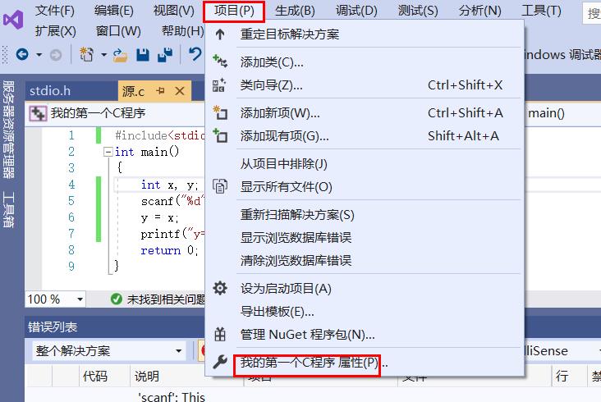The image size is (601, 402).
Task: Choose 重新扫描解决方案(S) menu entry
Action: 365,215
